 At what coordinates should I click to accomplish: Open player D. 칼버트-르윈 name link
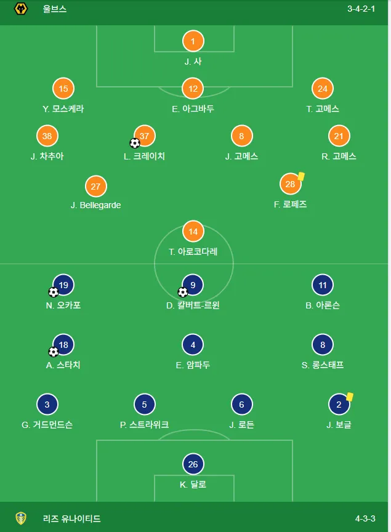[x=193, y=305]
